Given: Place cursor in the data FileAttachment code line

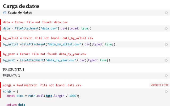Looking at the screenshot, I should [47, 28].
